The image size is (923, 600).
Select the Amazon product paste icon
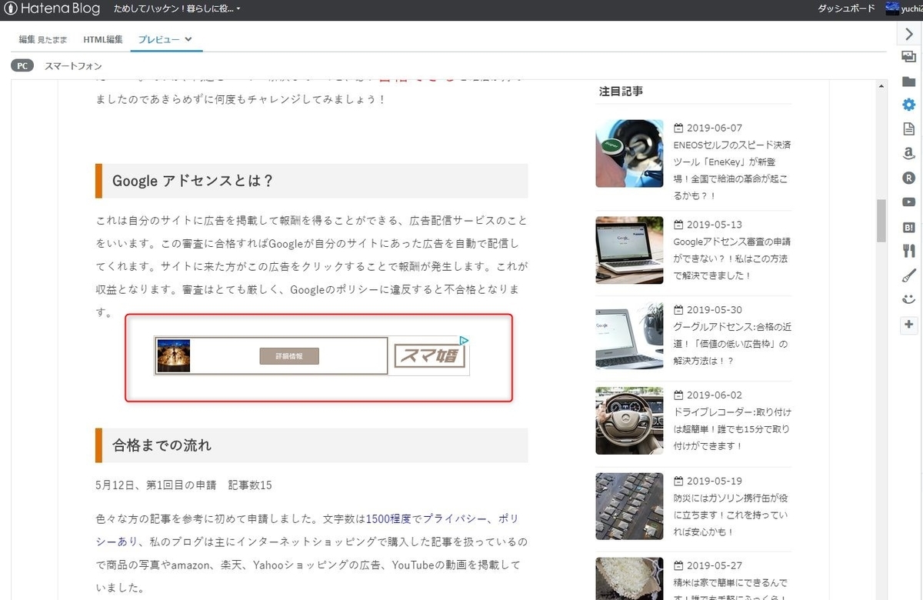point(908,152)
